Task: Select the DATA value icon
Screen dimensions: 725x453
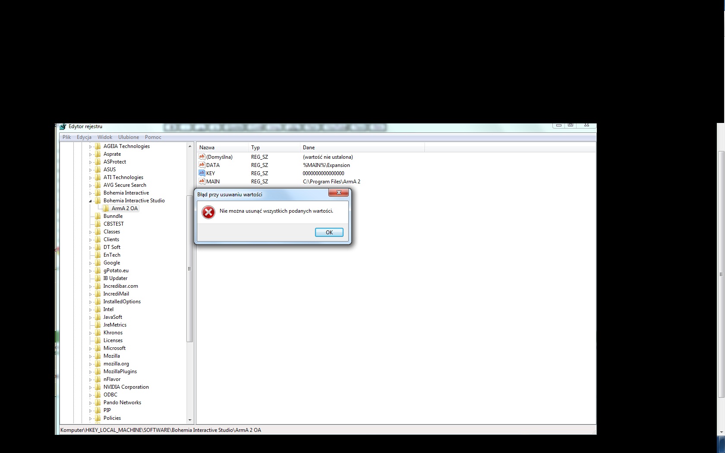Action: click(x=202, y=165)
